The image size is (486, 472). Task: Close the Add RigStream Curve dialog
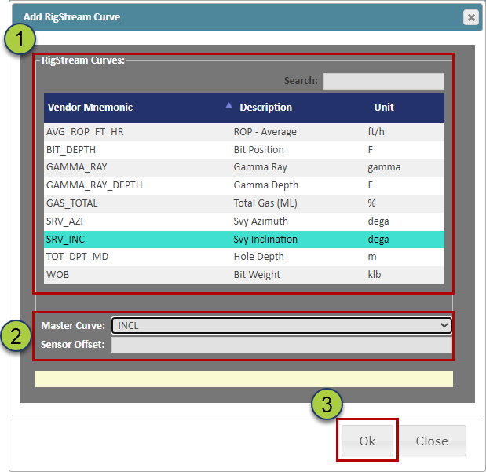coord(471,17)
